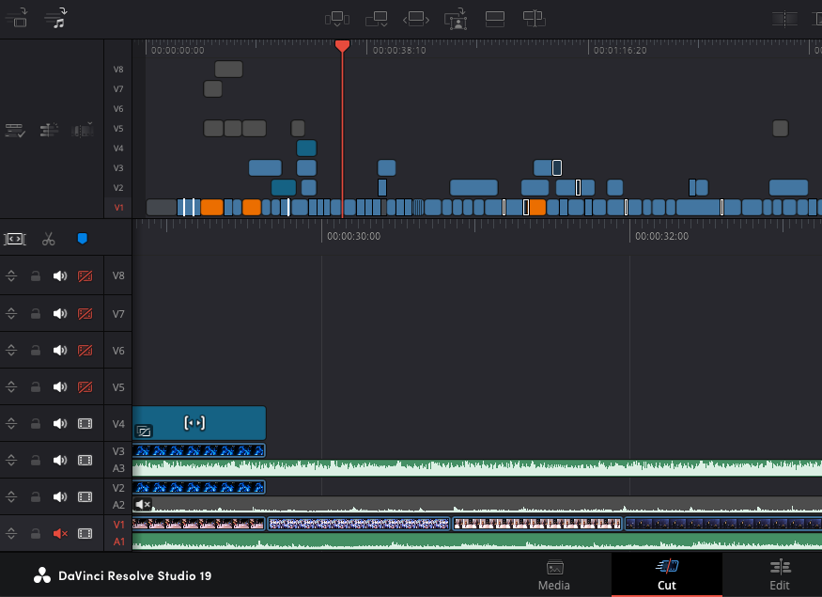Click the Source Overwrite edit icon
The width and height of the screenshot is (822, 597).
(534, 18)
